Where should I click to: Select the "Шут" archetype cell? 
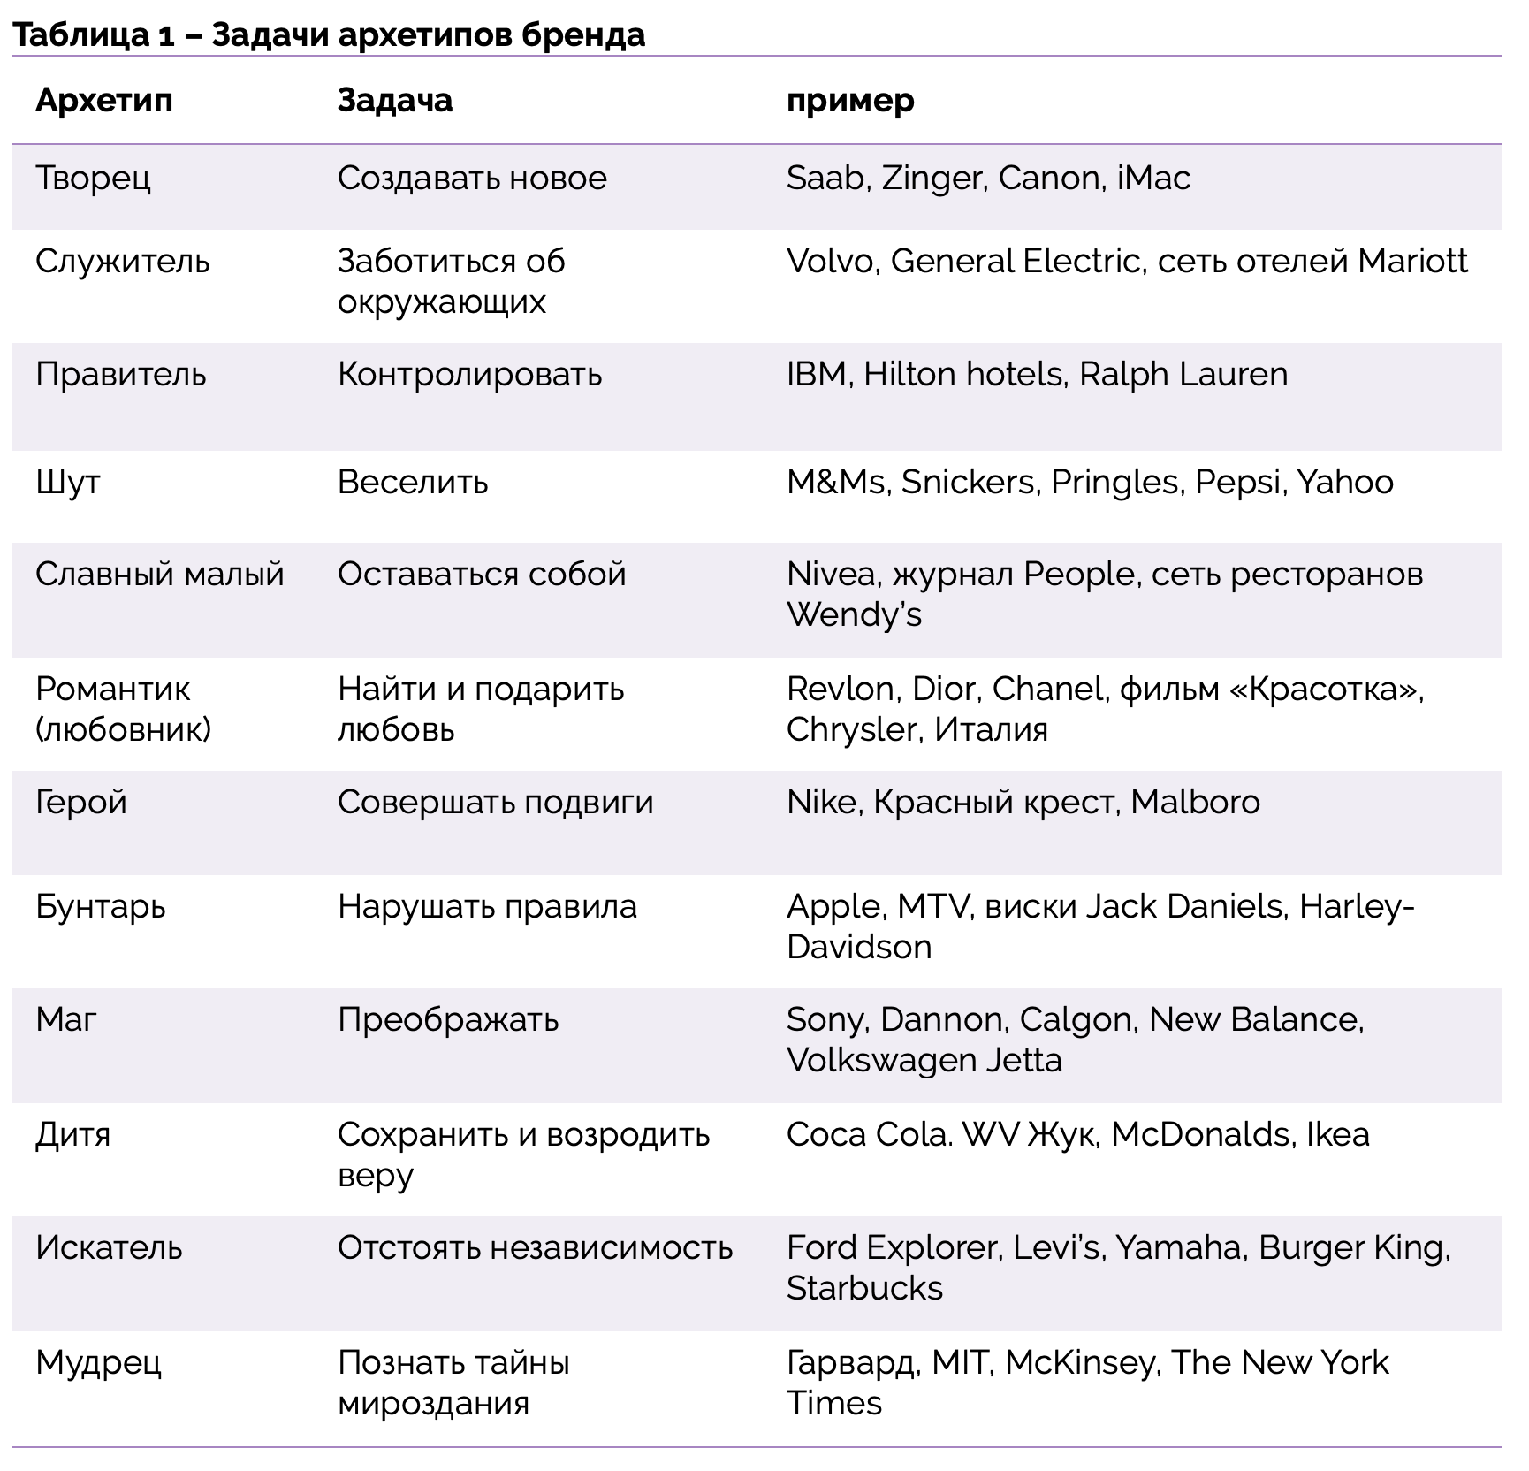click(68, 483)
